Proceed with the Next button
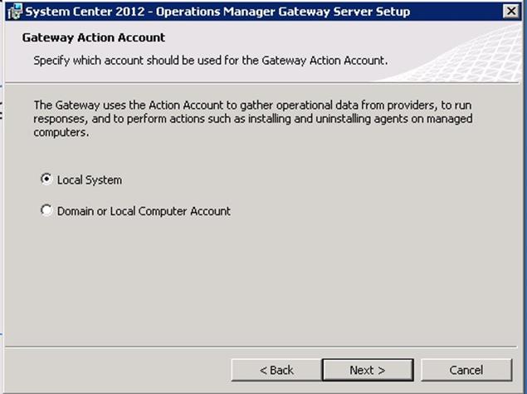The height and width of the screenshot is (394, 527). [x=368, y=370]
